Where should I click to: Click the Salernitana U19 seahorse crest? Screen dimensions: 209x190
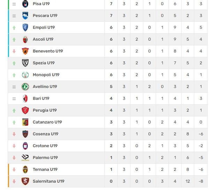(x=25, y=181)
